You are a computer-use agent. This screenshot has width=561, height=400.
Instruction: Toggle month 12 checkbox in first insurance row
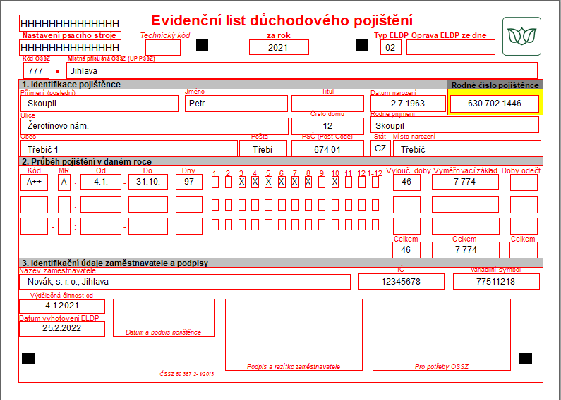pyautogui.click(x=362, y=182)
